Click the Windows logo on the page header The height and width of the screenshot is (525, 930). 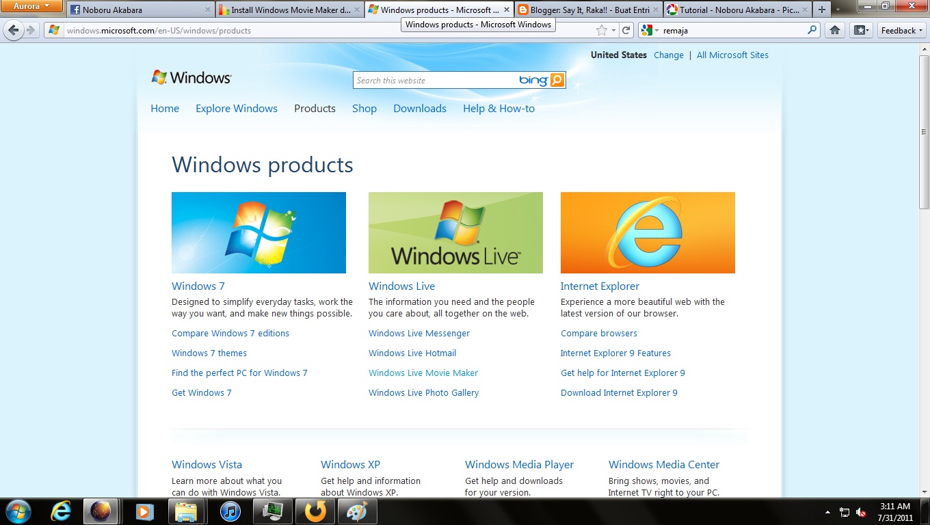pyautogui.click(x=191, y=77)
